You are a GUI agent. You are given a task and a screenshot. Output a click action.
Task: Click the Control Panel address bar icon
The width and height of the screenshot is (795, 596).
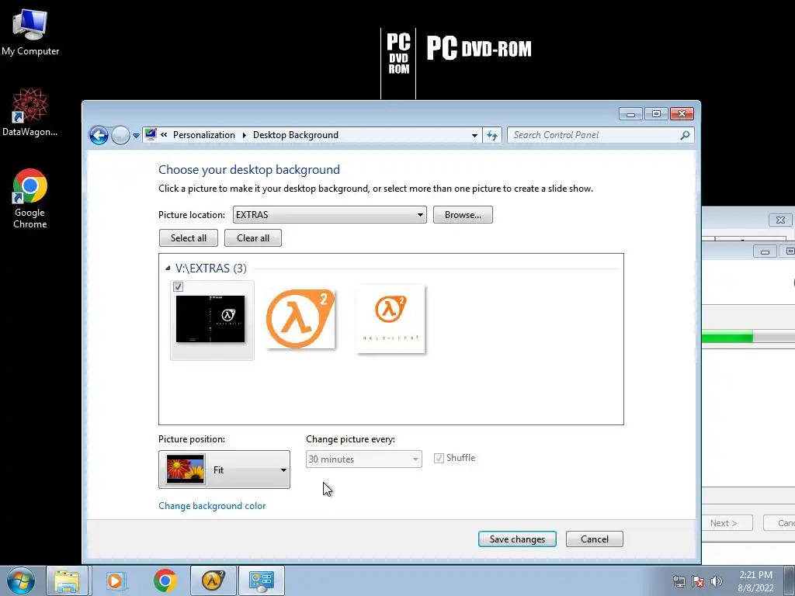coord(151,135)
